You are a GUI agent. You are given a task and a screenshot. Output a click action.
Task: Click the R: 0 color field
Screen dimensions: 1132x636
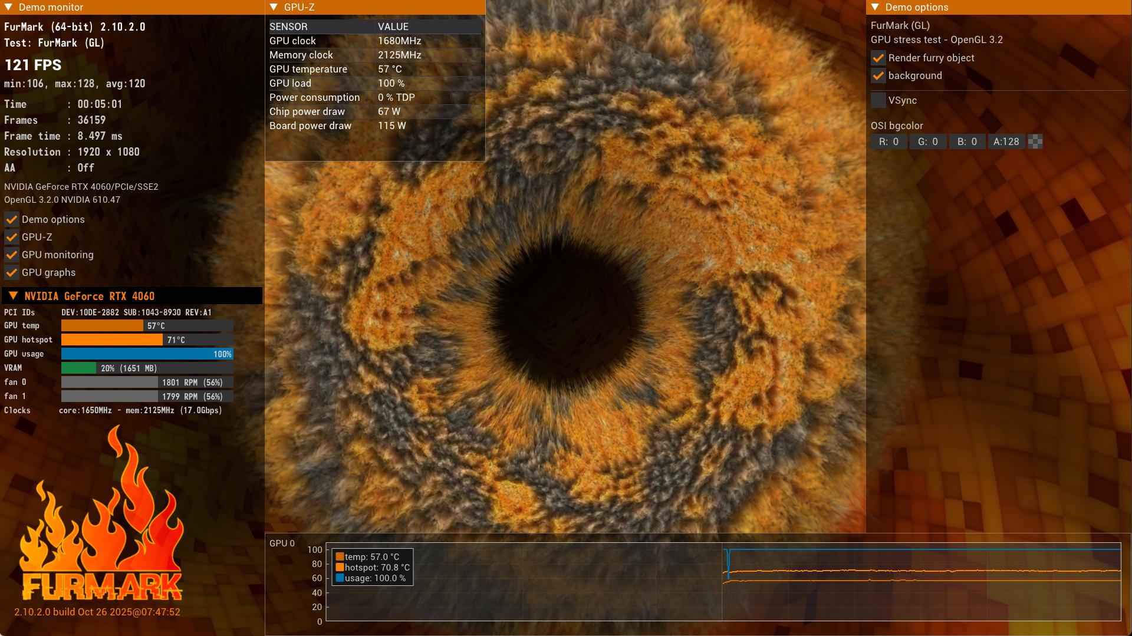click(x=889, y=141)
